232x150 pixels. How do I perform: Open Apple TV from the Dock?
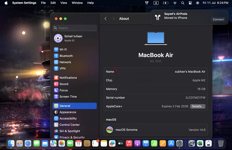point(121,143)
